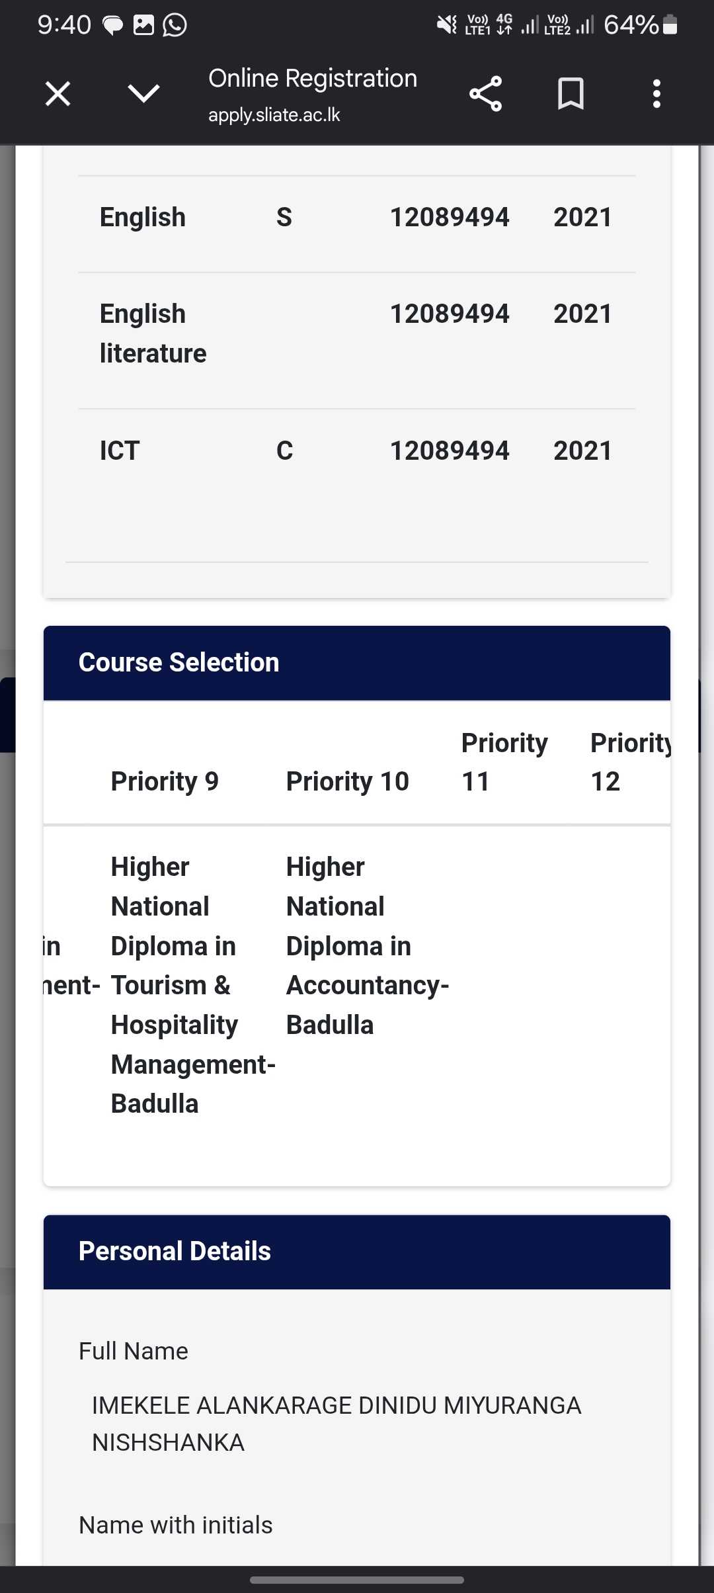Tap the chat bubble notification icon
This screenshot has height=1593, width=714.
[113, 26]
